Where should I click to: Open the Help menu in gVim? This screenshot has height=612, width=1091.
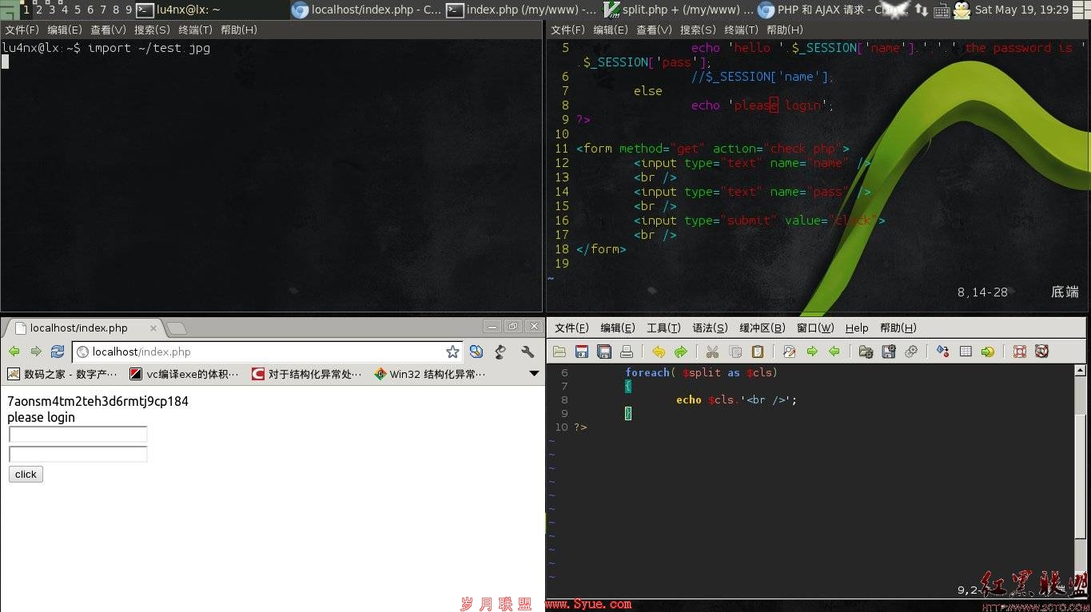[857, 328]
